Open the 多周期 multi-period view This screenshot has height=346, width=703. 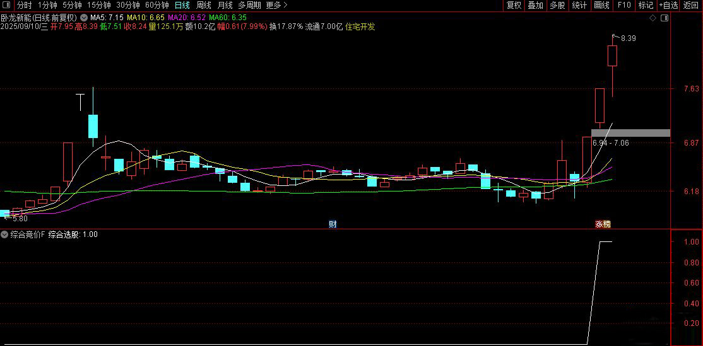click(249, 6)
